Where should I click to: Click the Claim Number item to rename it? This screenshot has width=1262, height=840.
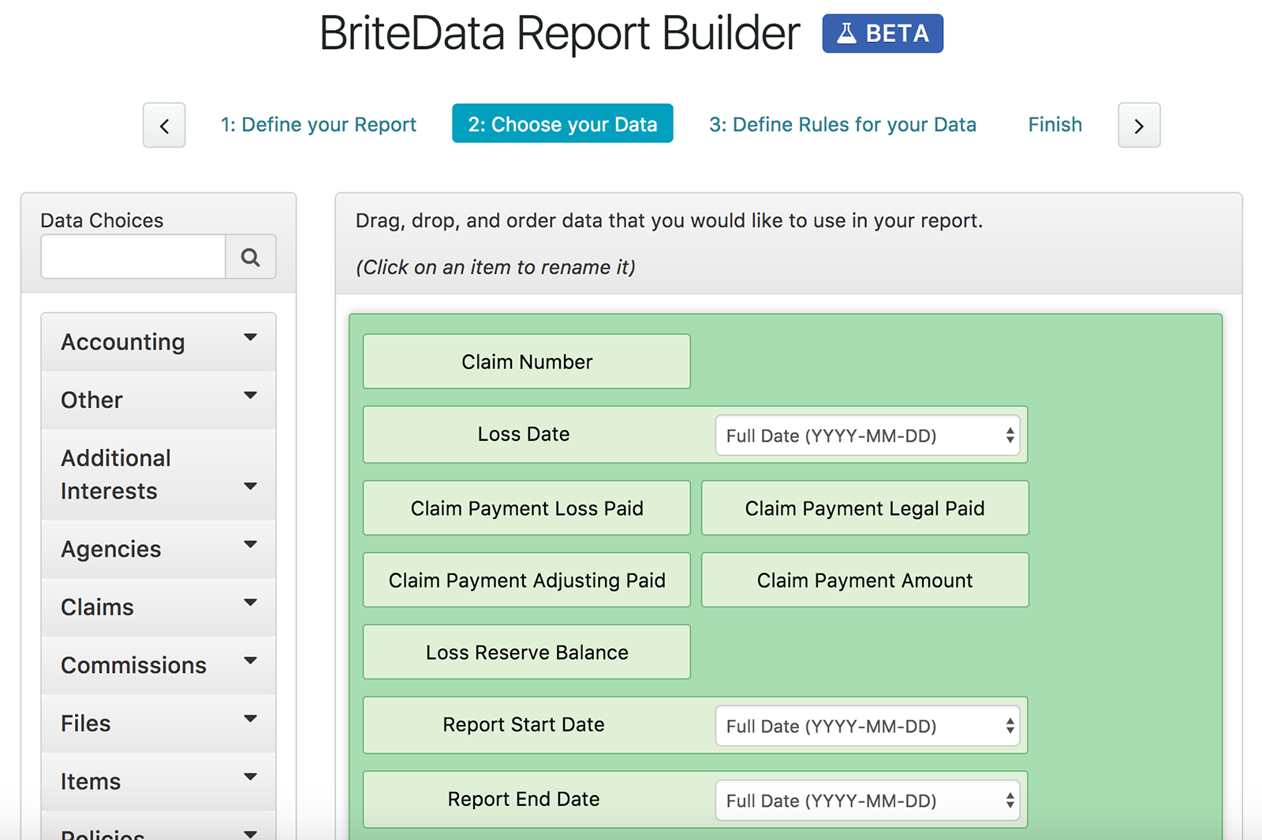(526, 361)
